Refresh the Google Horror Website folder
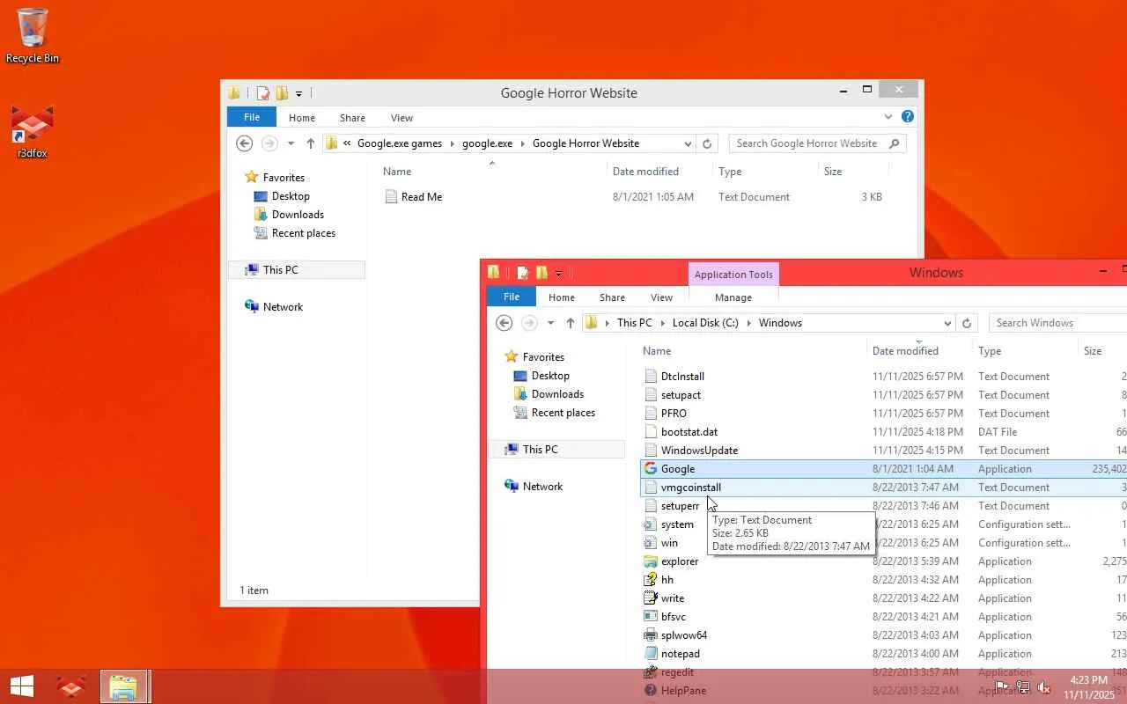1127x704 pixels. pos(707,143)
